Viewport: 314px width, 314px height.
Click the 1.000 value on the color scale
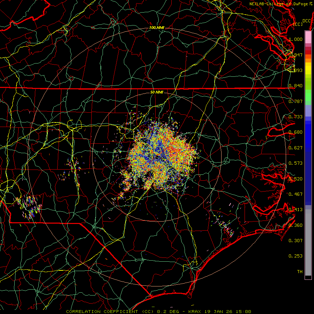(x=296, y=39)
